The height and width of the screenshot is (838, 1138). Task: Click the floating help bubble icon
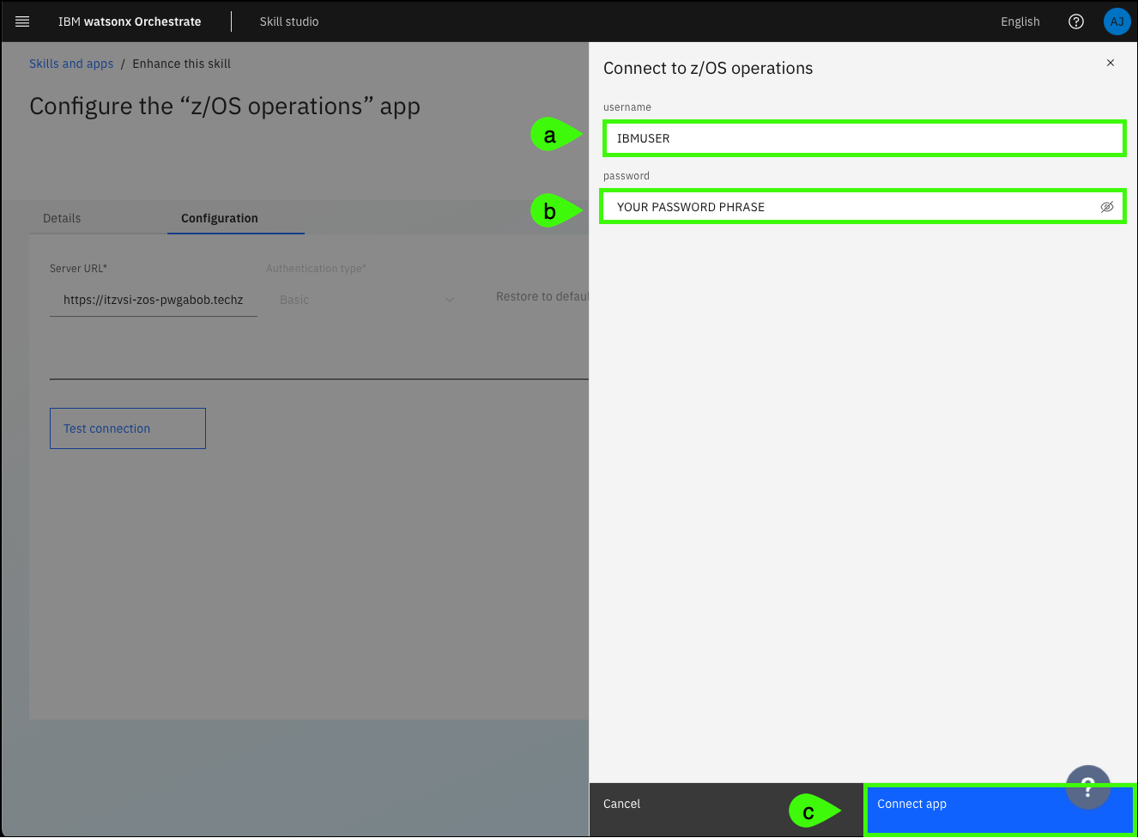pyautogui.click(x=1087, y=786)
